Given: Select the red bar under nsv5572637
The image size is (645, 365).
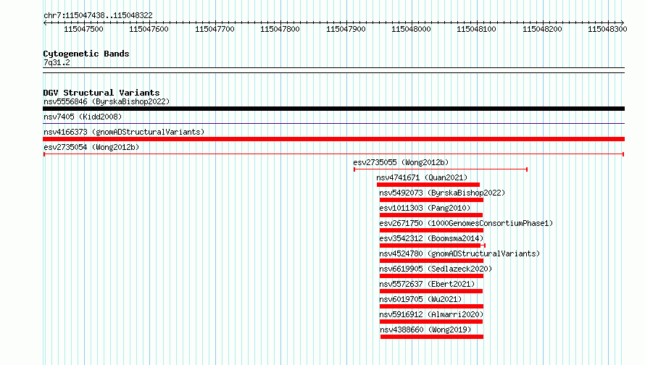Looking at the screenshot, I should pyautogui.click(x=431, y=291).
